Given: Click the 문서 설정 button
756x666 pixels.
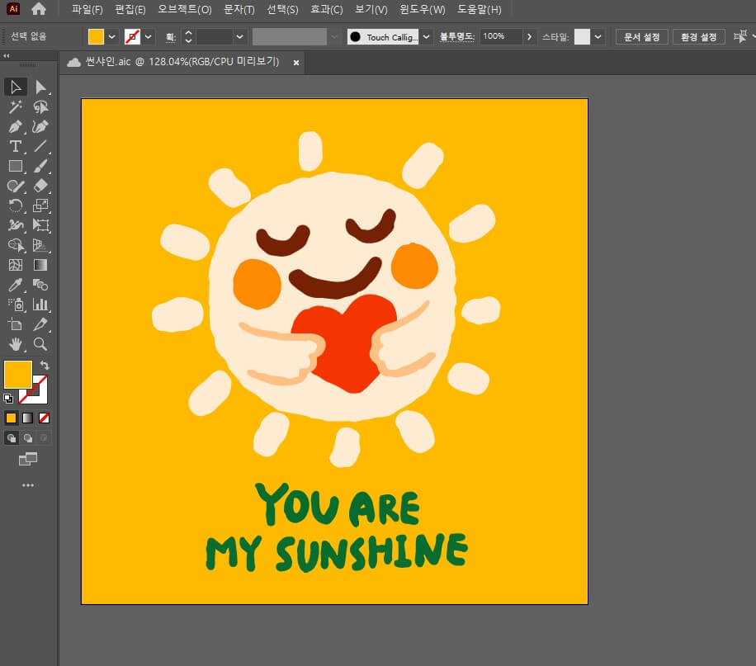Looking at the screenshot, I should tap(641, 37).
